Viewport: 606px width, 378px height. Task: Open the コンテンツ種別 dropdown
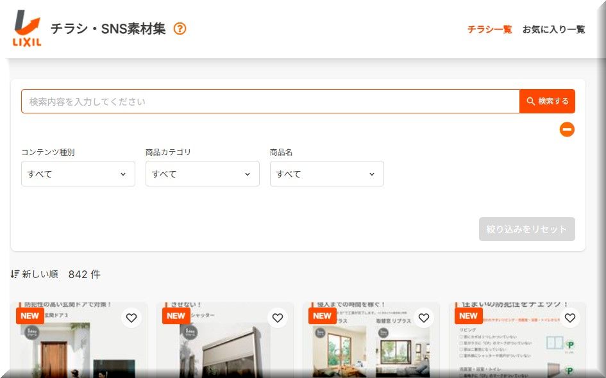(x=78, y=174)
